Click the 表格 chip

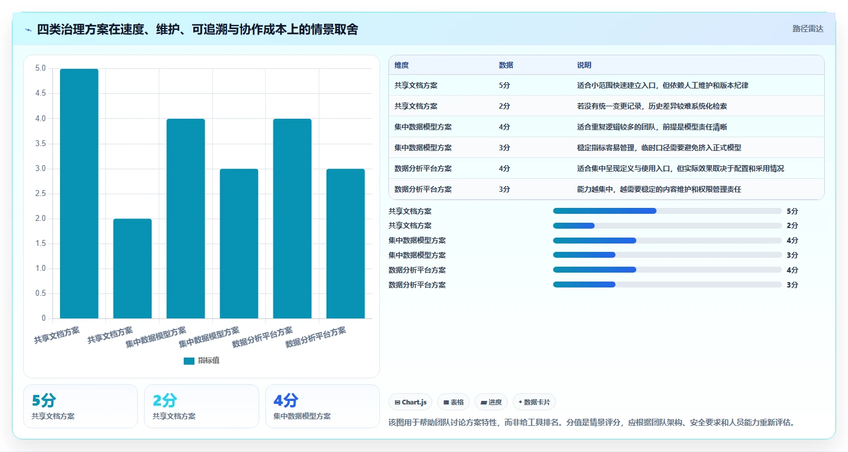coord(453,402)
